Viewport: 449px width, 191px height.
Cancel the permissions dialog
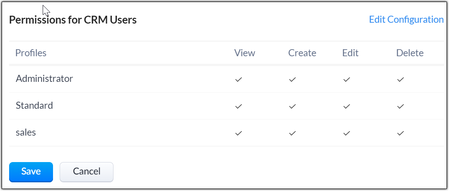click(87, 172)
